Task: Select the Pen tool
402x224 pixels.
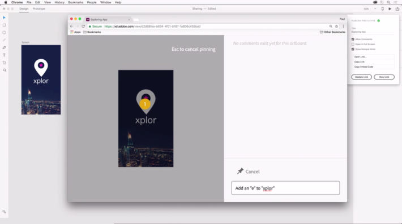Action: tap(4, 47)
